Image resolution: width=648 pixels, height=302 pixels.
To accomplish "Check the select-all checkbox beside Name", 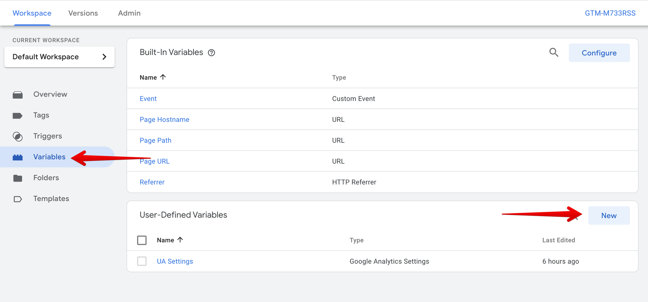I will pos(142,240).
